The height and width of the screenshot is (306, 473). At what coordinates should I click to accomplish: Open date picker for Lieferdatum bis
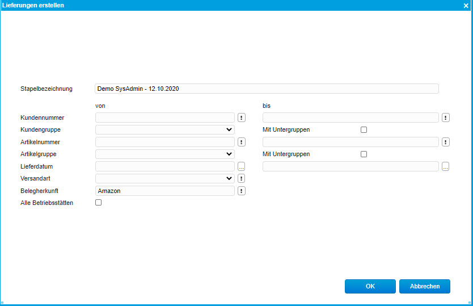445,166
